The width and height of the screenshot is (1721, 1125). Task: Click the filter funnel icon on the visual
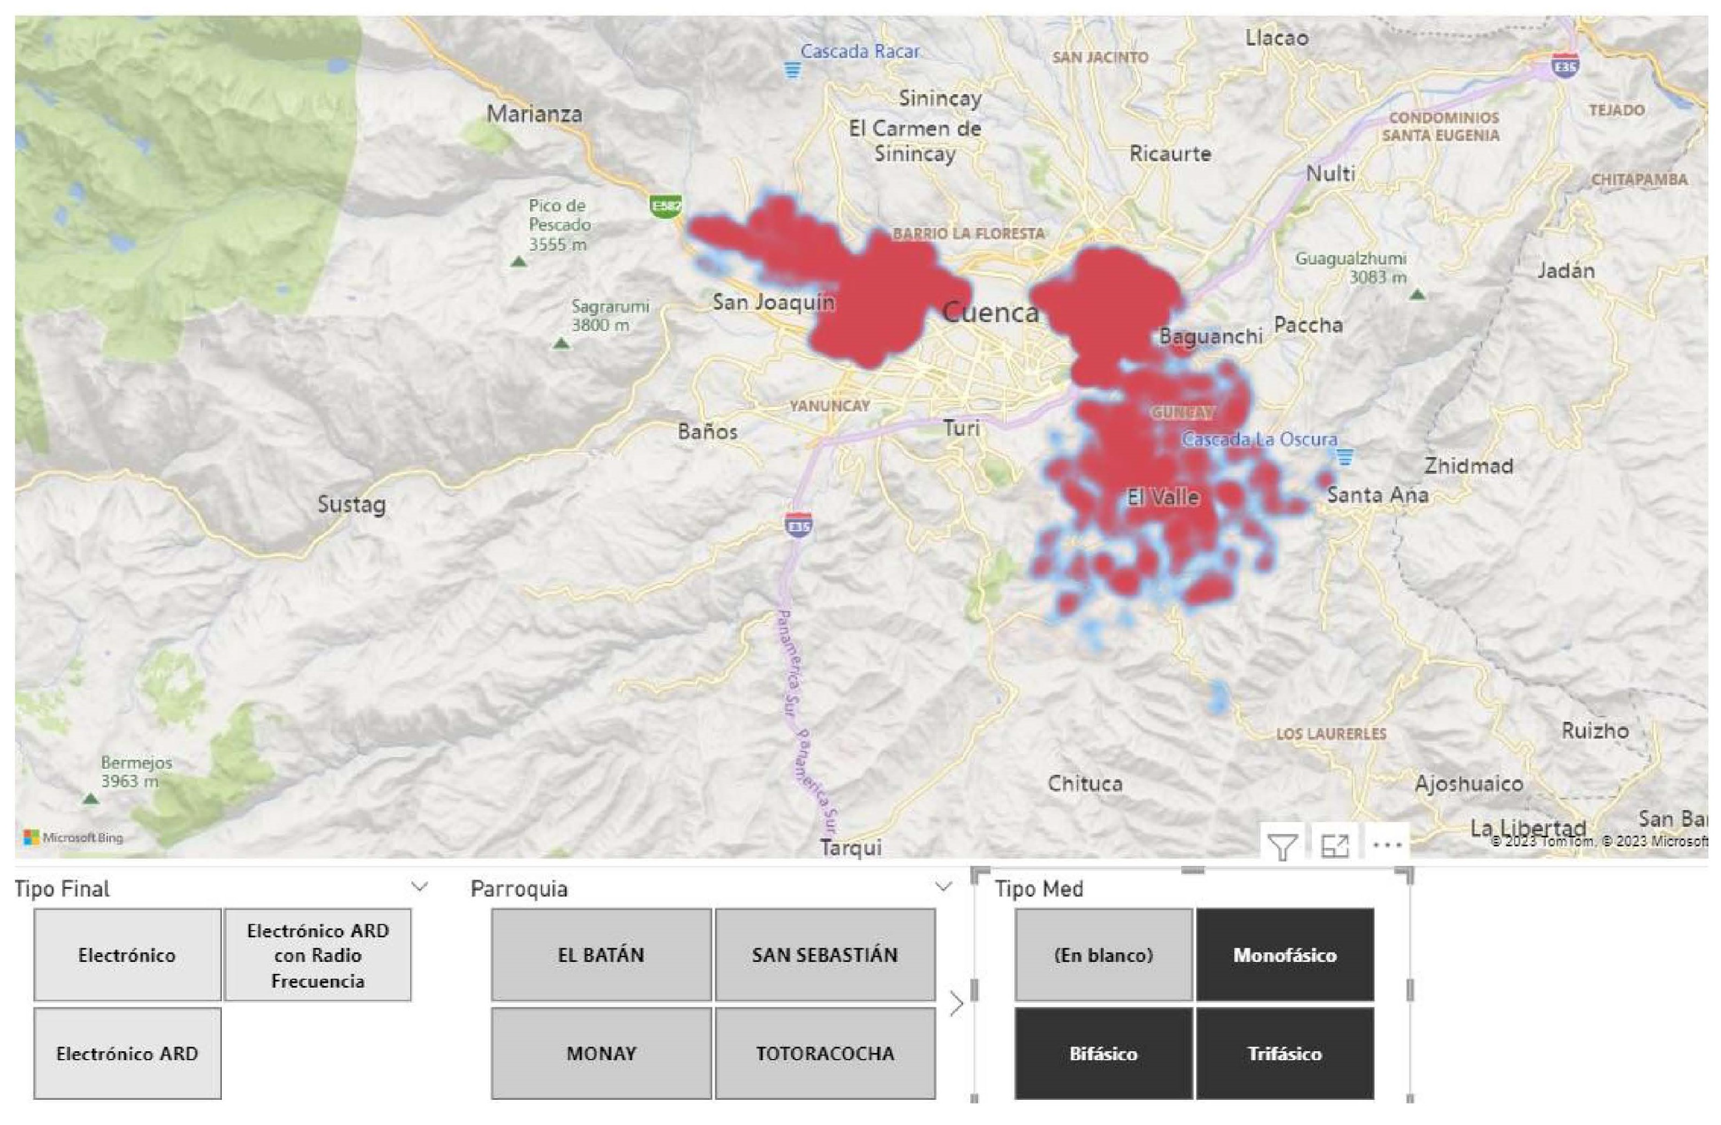click(x=1282, y=846)
